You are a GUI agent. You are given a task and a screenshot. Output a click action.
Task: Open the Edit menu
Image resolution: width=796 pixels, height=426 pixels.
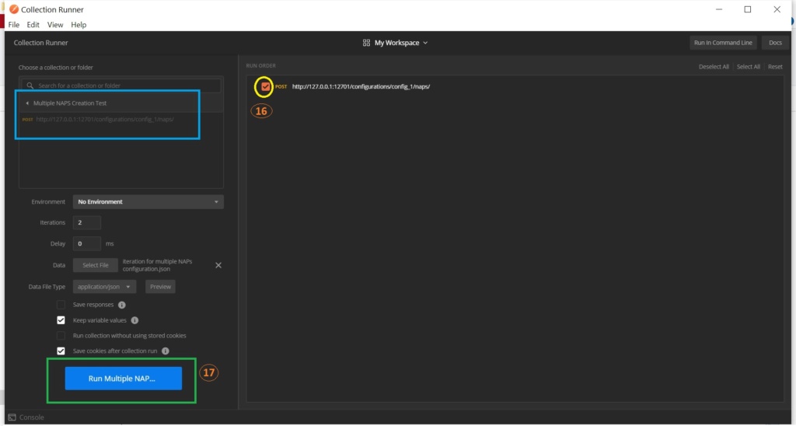[x=33, y=25]
